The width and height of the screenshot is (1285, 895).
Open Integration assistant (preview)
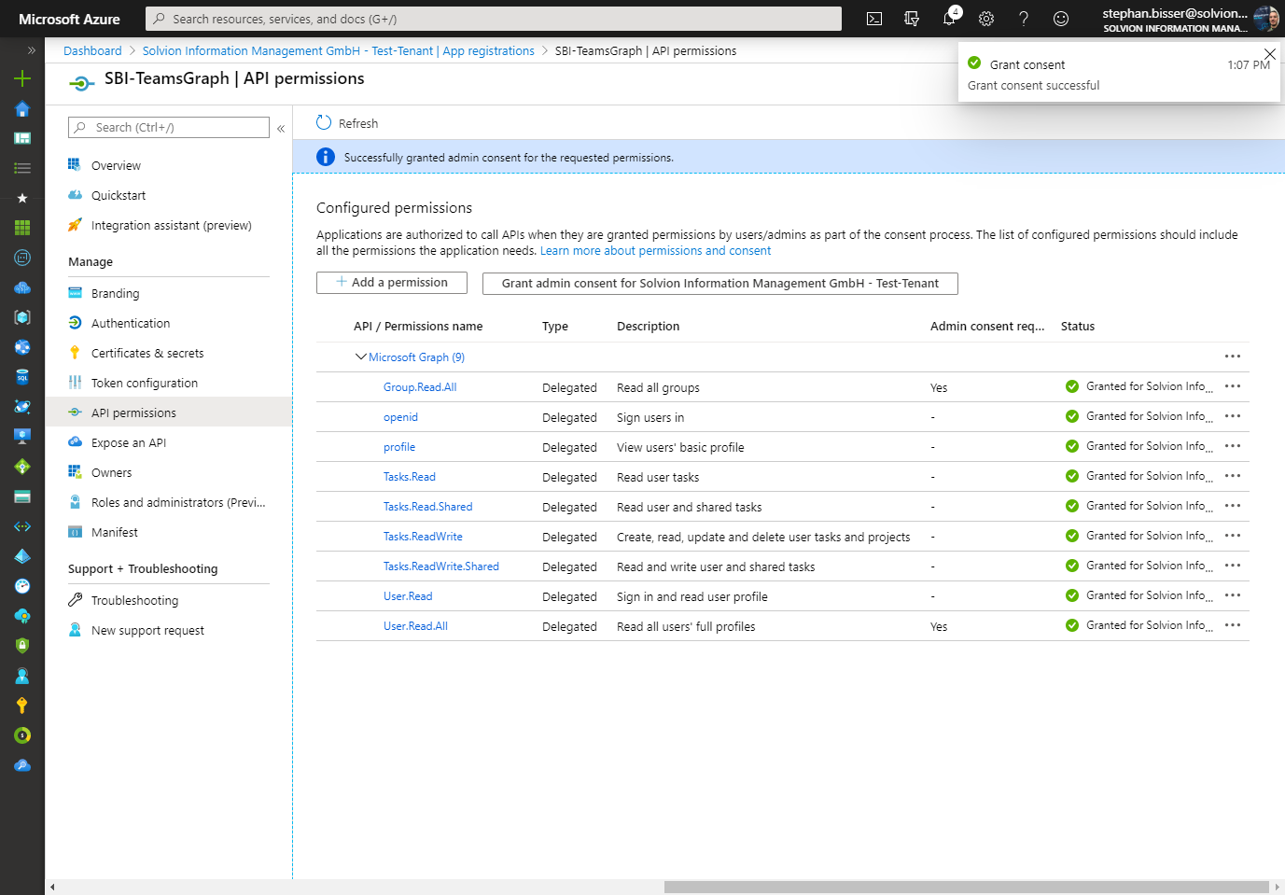(x=171, y=226)
